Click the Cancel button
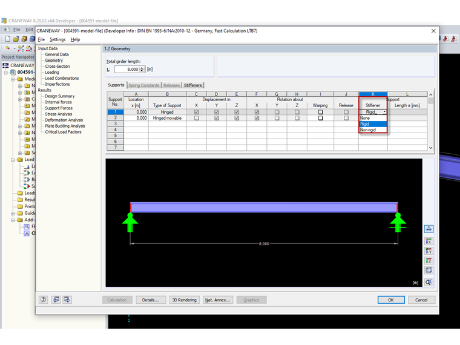This screenshot has width=460, height=345. pyautogui.click(x=421, y=300)
